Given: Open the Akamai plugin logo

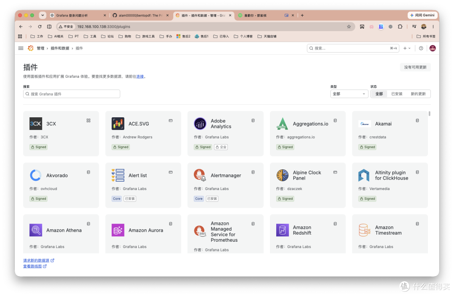Looking at the screenshot, I should (x=364, y=124).
